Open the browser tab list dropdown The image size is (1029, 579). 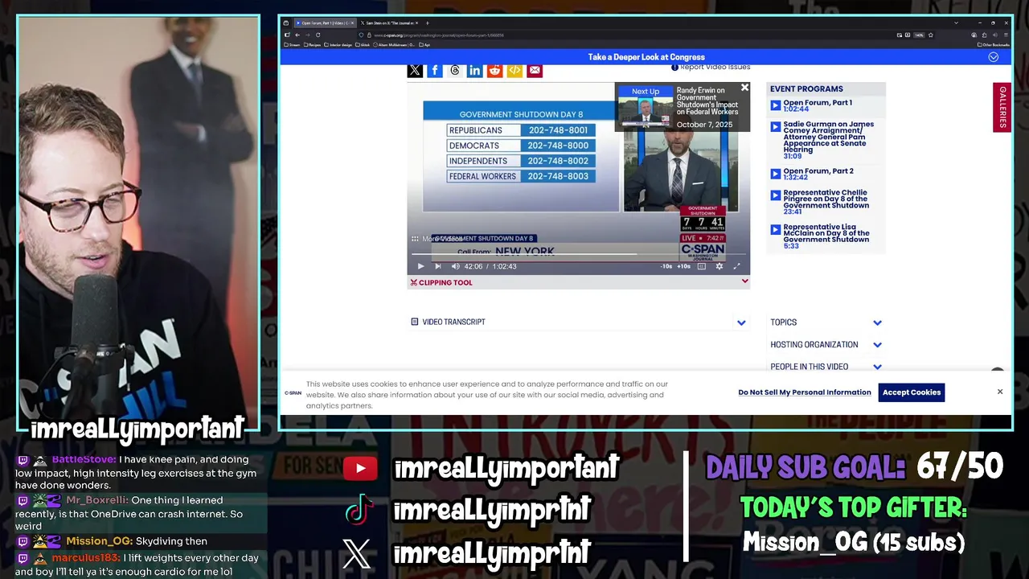click(x=956, y=23)
